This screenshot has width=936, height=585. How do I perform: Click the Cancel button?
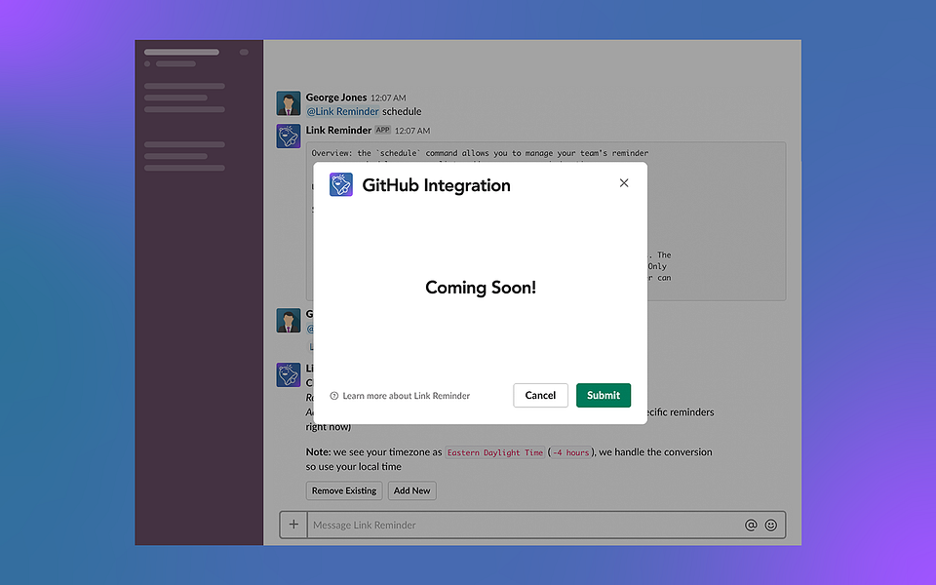click(540, 395)
